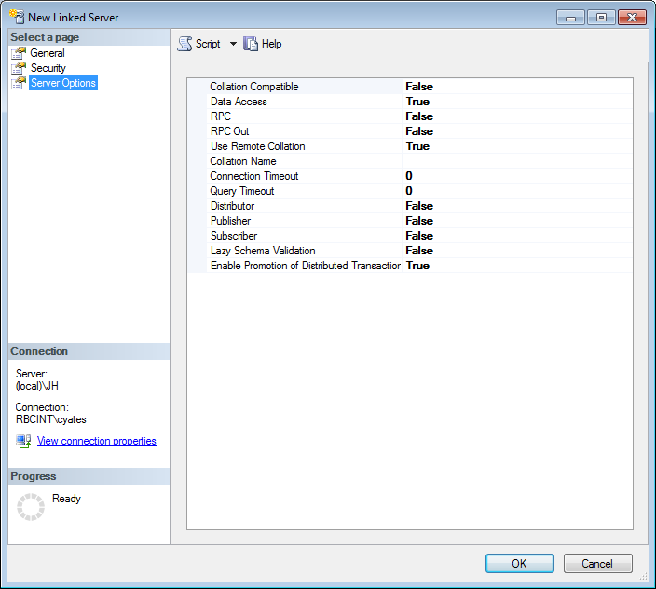Viewport: 656px width, 589px height.
Task: Click View connection properties link
Action: pos(96,441)
